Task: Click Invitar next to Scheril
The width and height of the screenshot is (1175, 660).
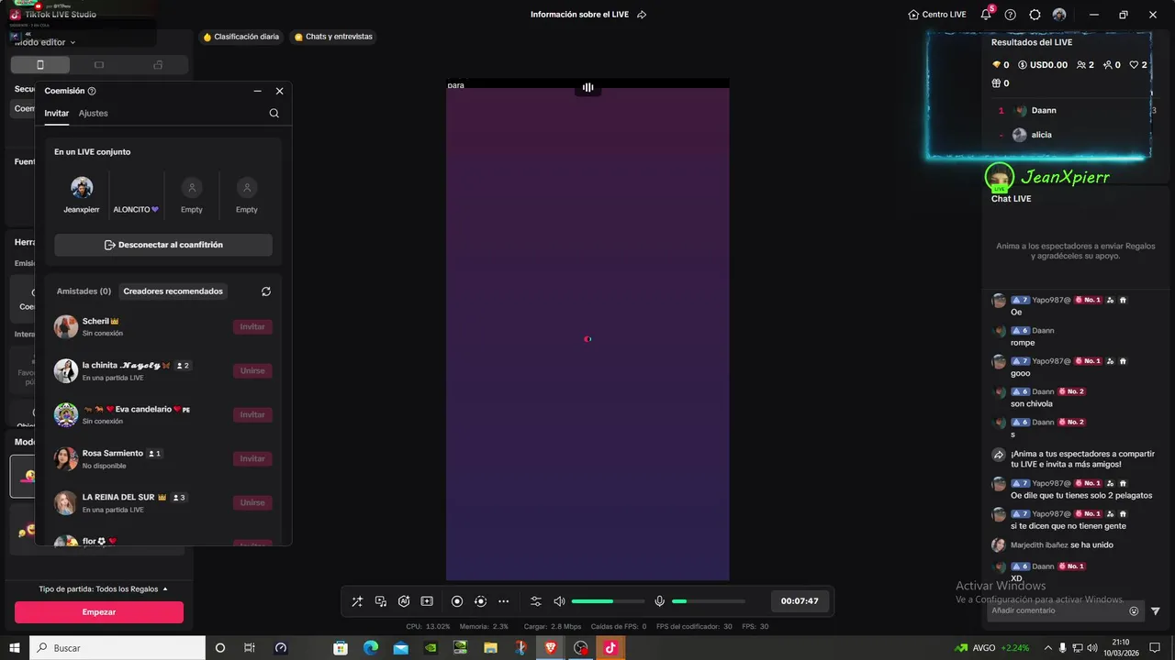Action: pos(252,327)
